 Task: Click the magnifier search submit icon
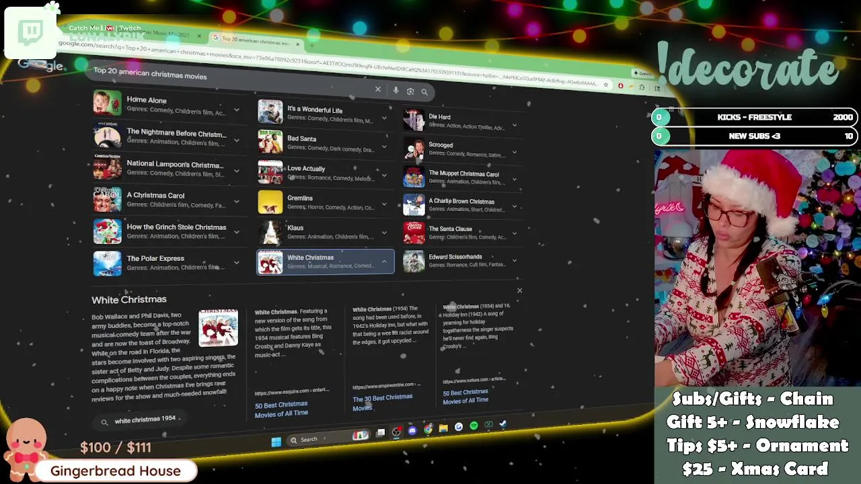(424, 92)
